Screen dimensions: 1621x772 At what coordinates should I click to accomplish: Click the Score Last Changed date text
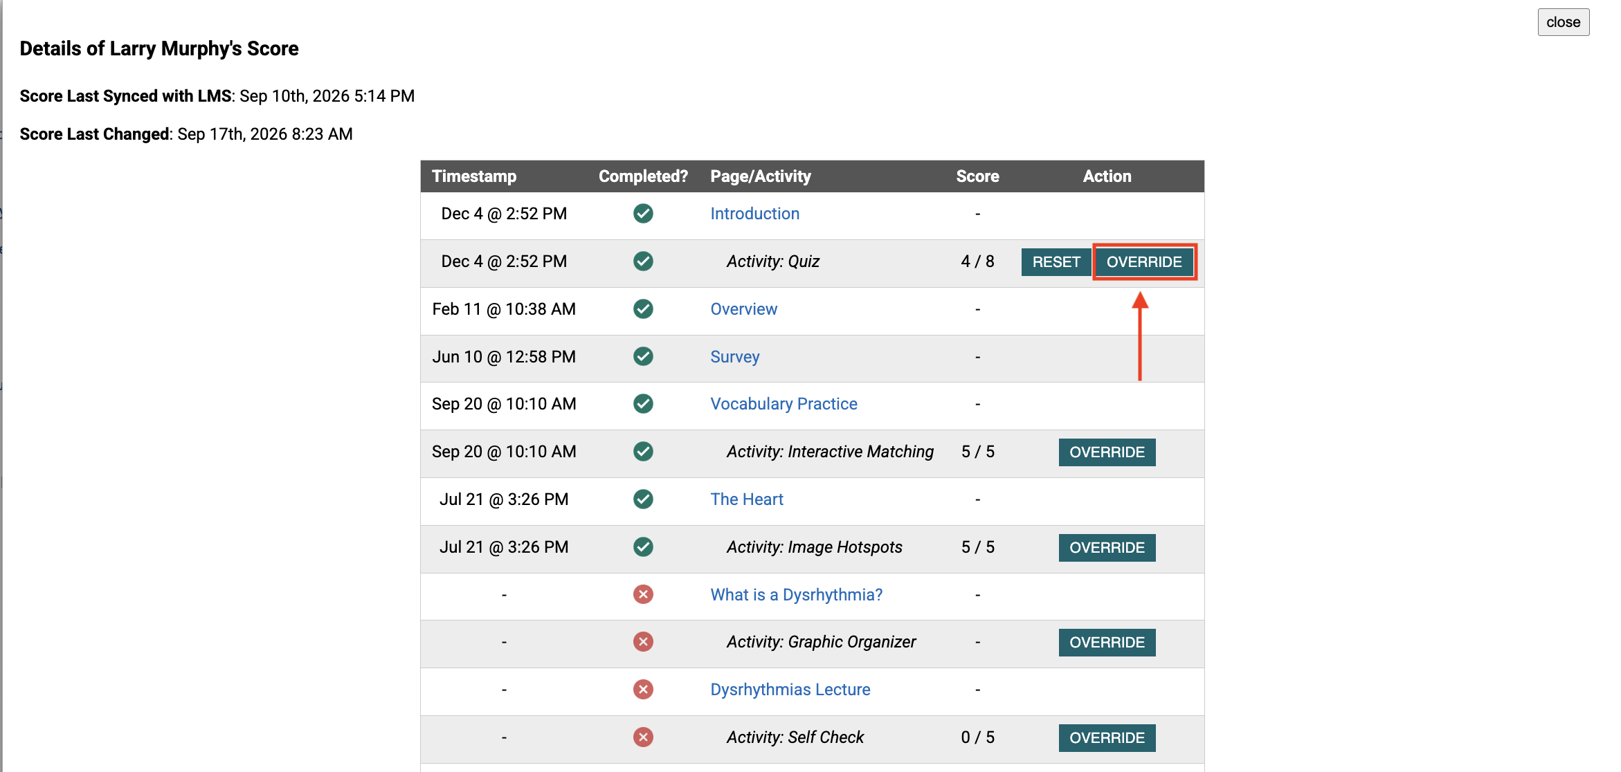click(x=265, y=134)
